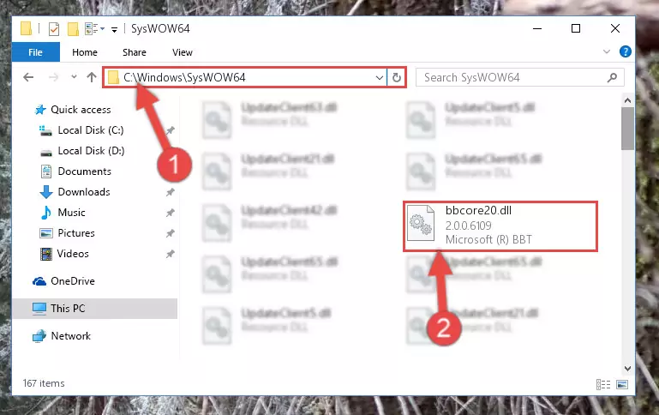
Task: Switch to large icons view layout
Action: 622,384
